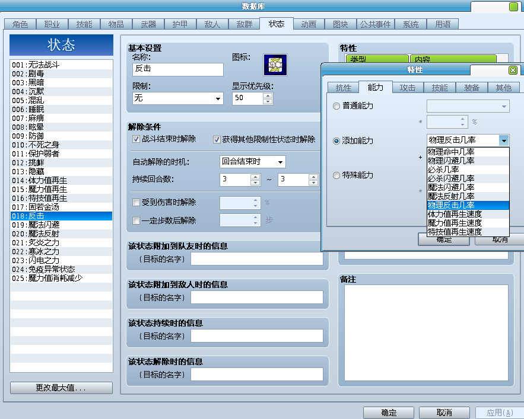Open the 攻击 tab in 特性 dialog
Image resolution: width=524 pixels, height=419 pixels.
407,88
